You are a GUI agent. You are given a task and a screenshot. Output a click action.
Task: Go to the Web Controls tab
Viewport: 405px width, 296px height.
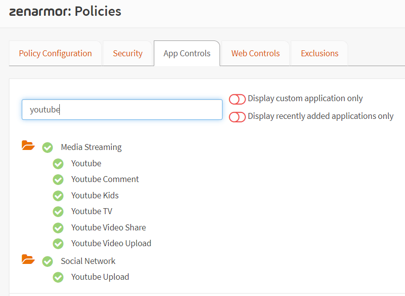[256, 53]
